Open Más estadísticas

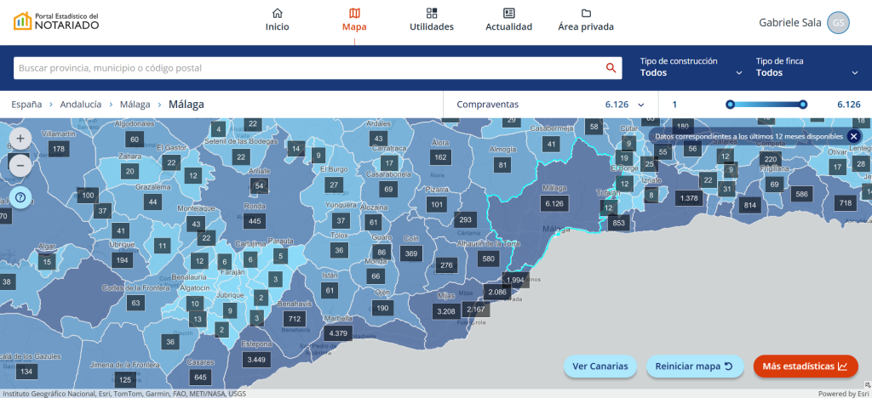click(805, 367)
